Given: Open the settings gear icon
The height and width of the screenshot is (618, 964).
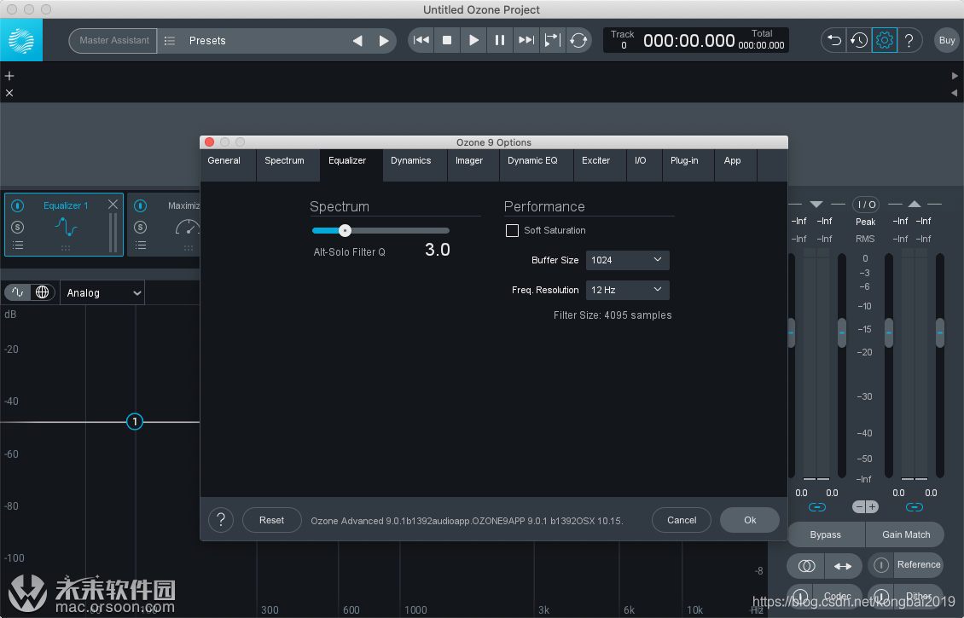Looking at the screenshot, I should point(884,41).
